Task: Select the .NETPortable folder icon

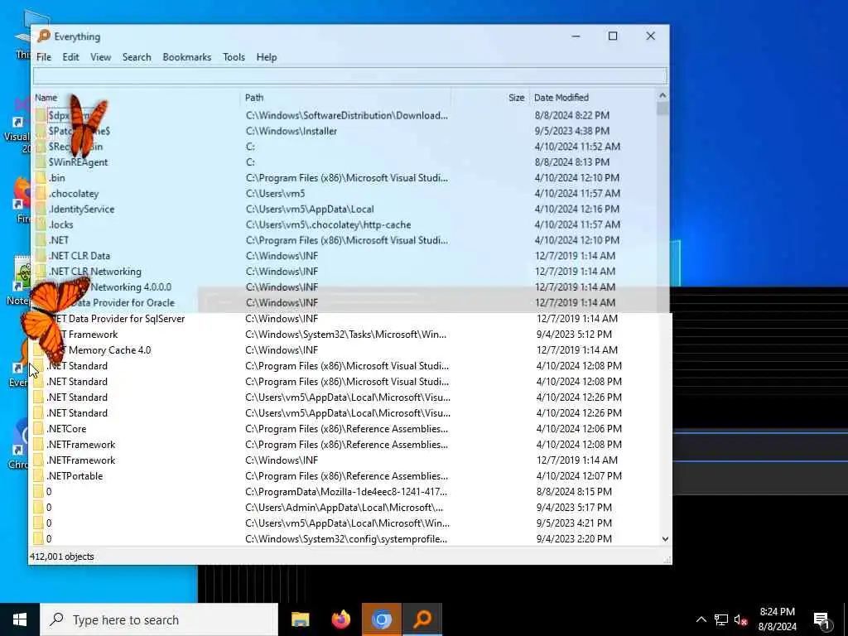Action: pos(38,476)
